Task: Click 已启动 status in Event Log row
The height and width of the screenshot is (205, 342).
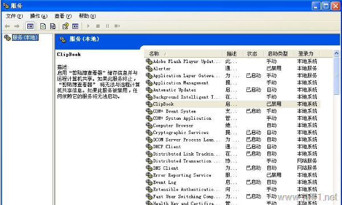Action: 254,182
